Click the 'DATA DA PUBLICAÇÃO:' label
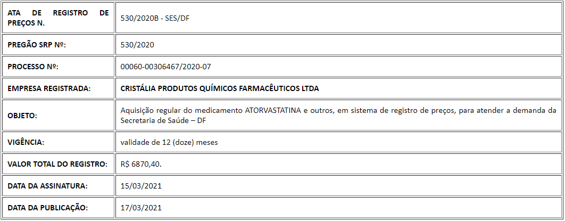Screen dimensions: 565x221 (47, 208)
